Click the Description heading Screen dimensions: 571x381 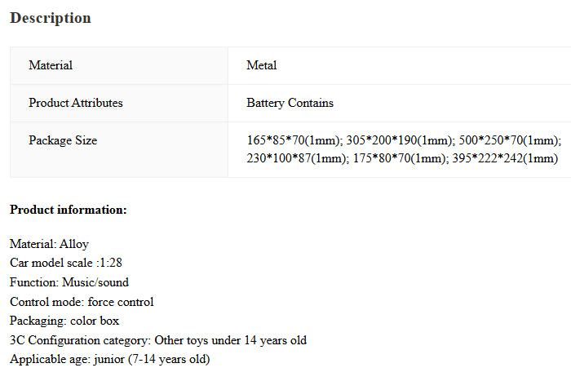[51, 18]
